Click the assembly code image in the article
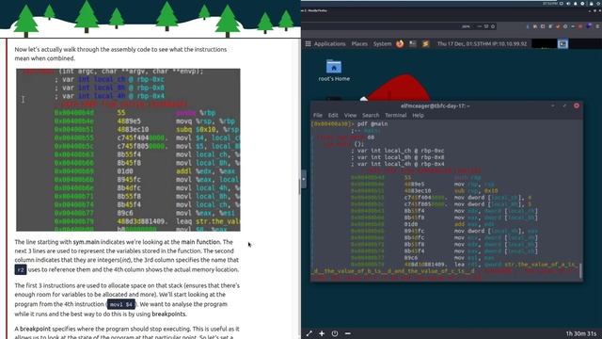 tap(128, 150)
